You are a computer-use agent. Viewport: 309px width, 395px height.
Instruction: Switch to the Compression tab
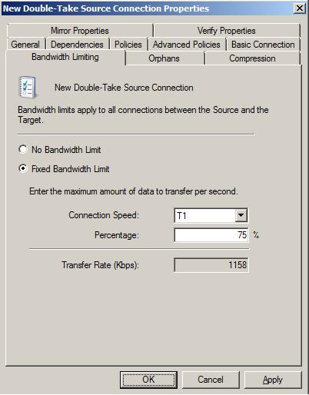click(252, 58)
